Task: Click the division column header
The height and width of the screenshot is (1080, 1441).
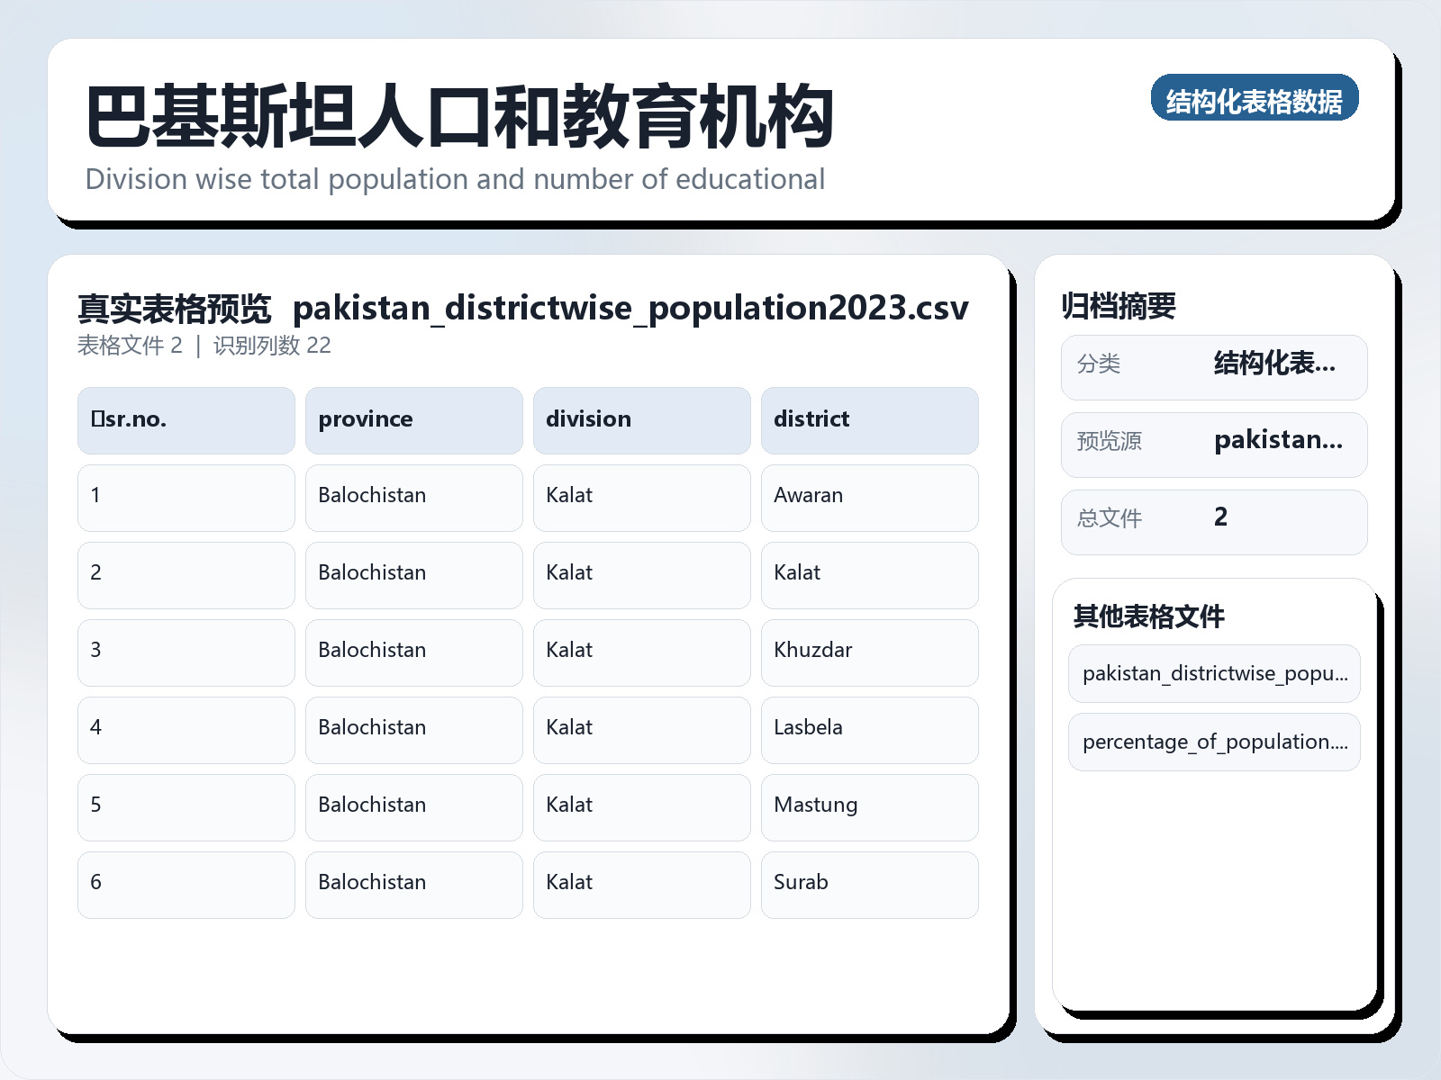Action: [641, 419]
